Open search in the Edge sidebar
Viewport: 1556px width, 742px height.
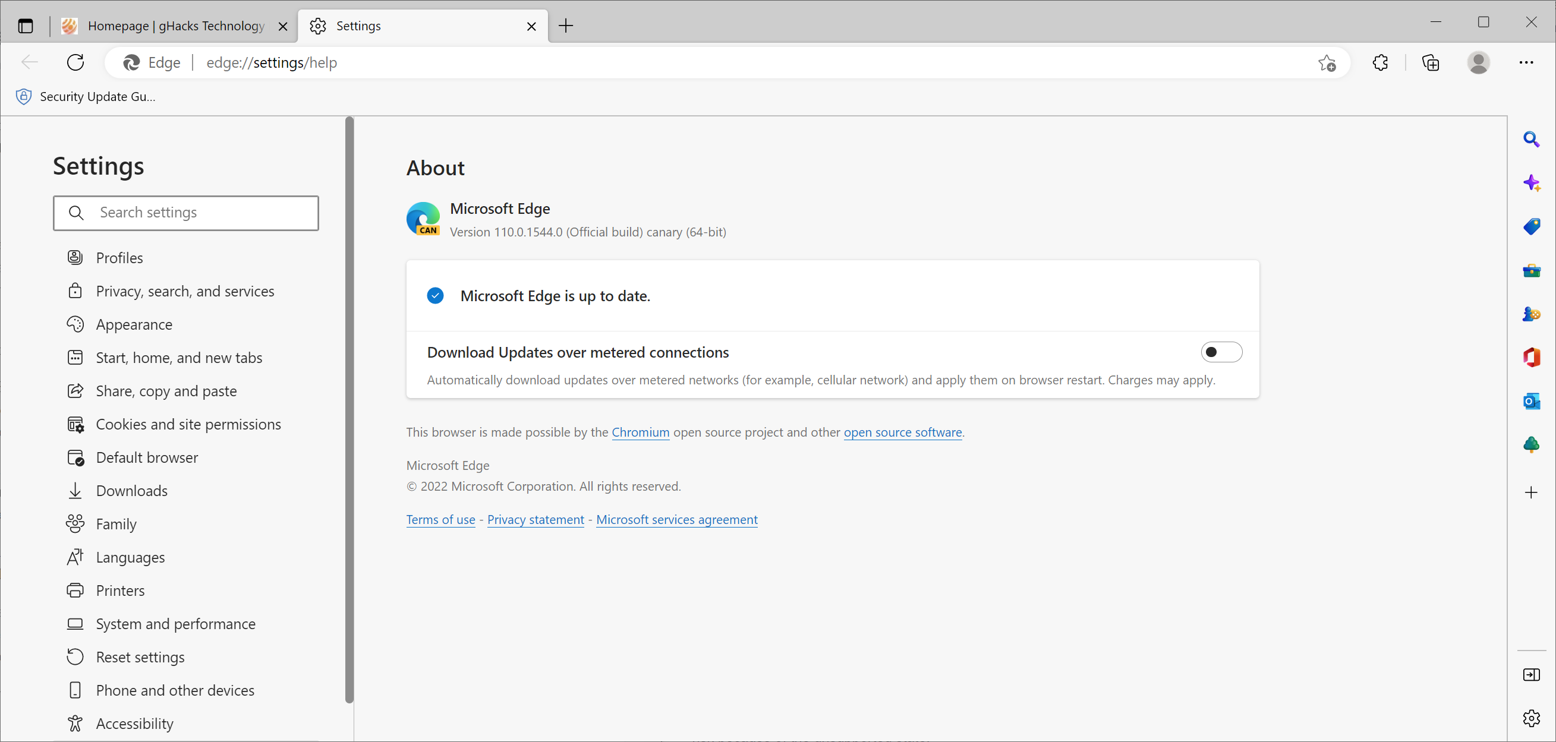[x=1532, y=139]
